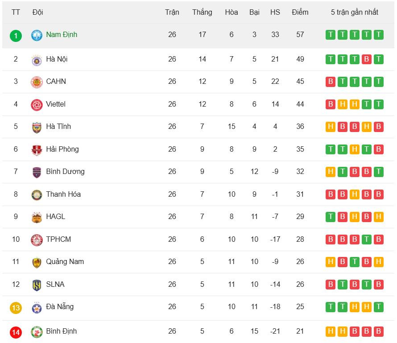
Task: Click the Hà Nội club crest
Action: [x=37, y=60]
